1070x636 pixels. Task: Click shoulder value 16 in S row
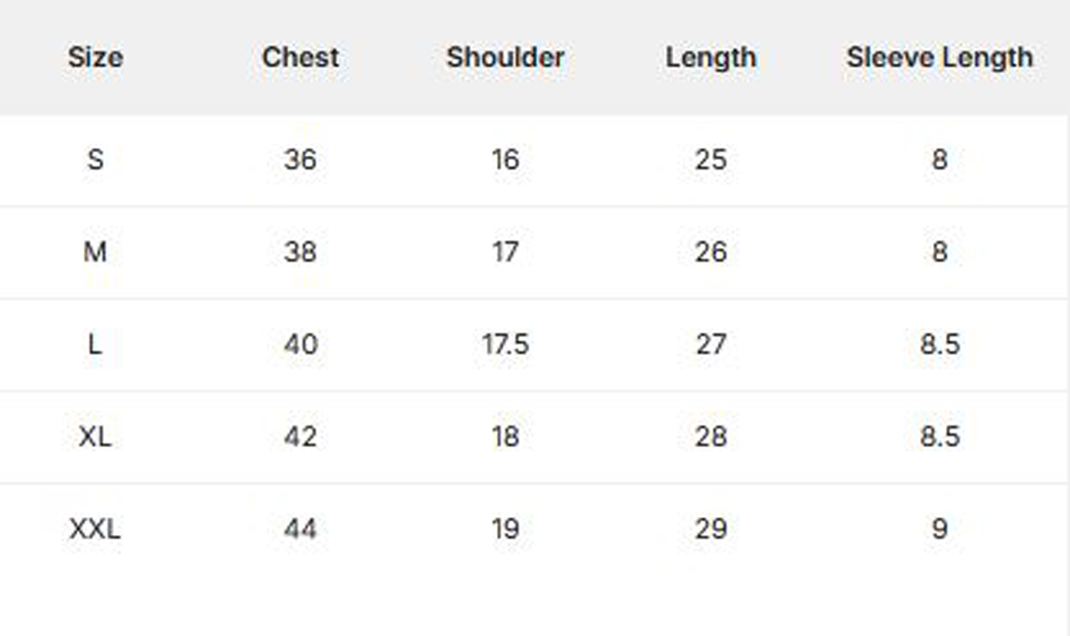(x=505, y=159)
